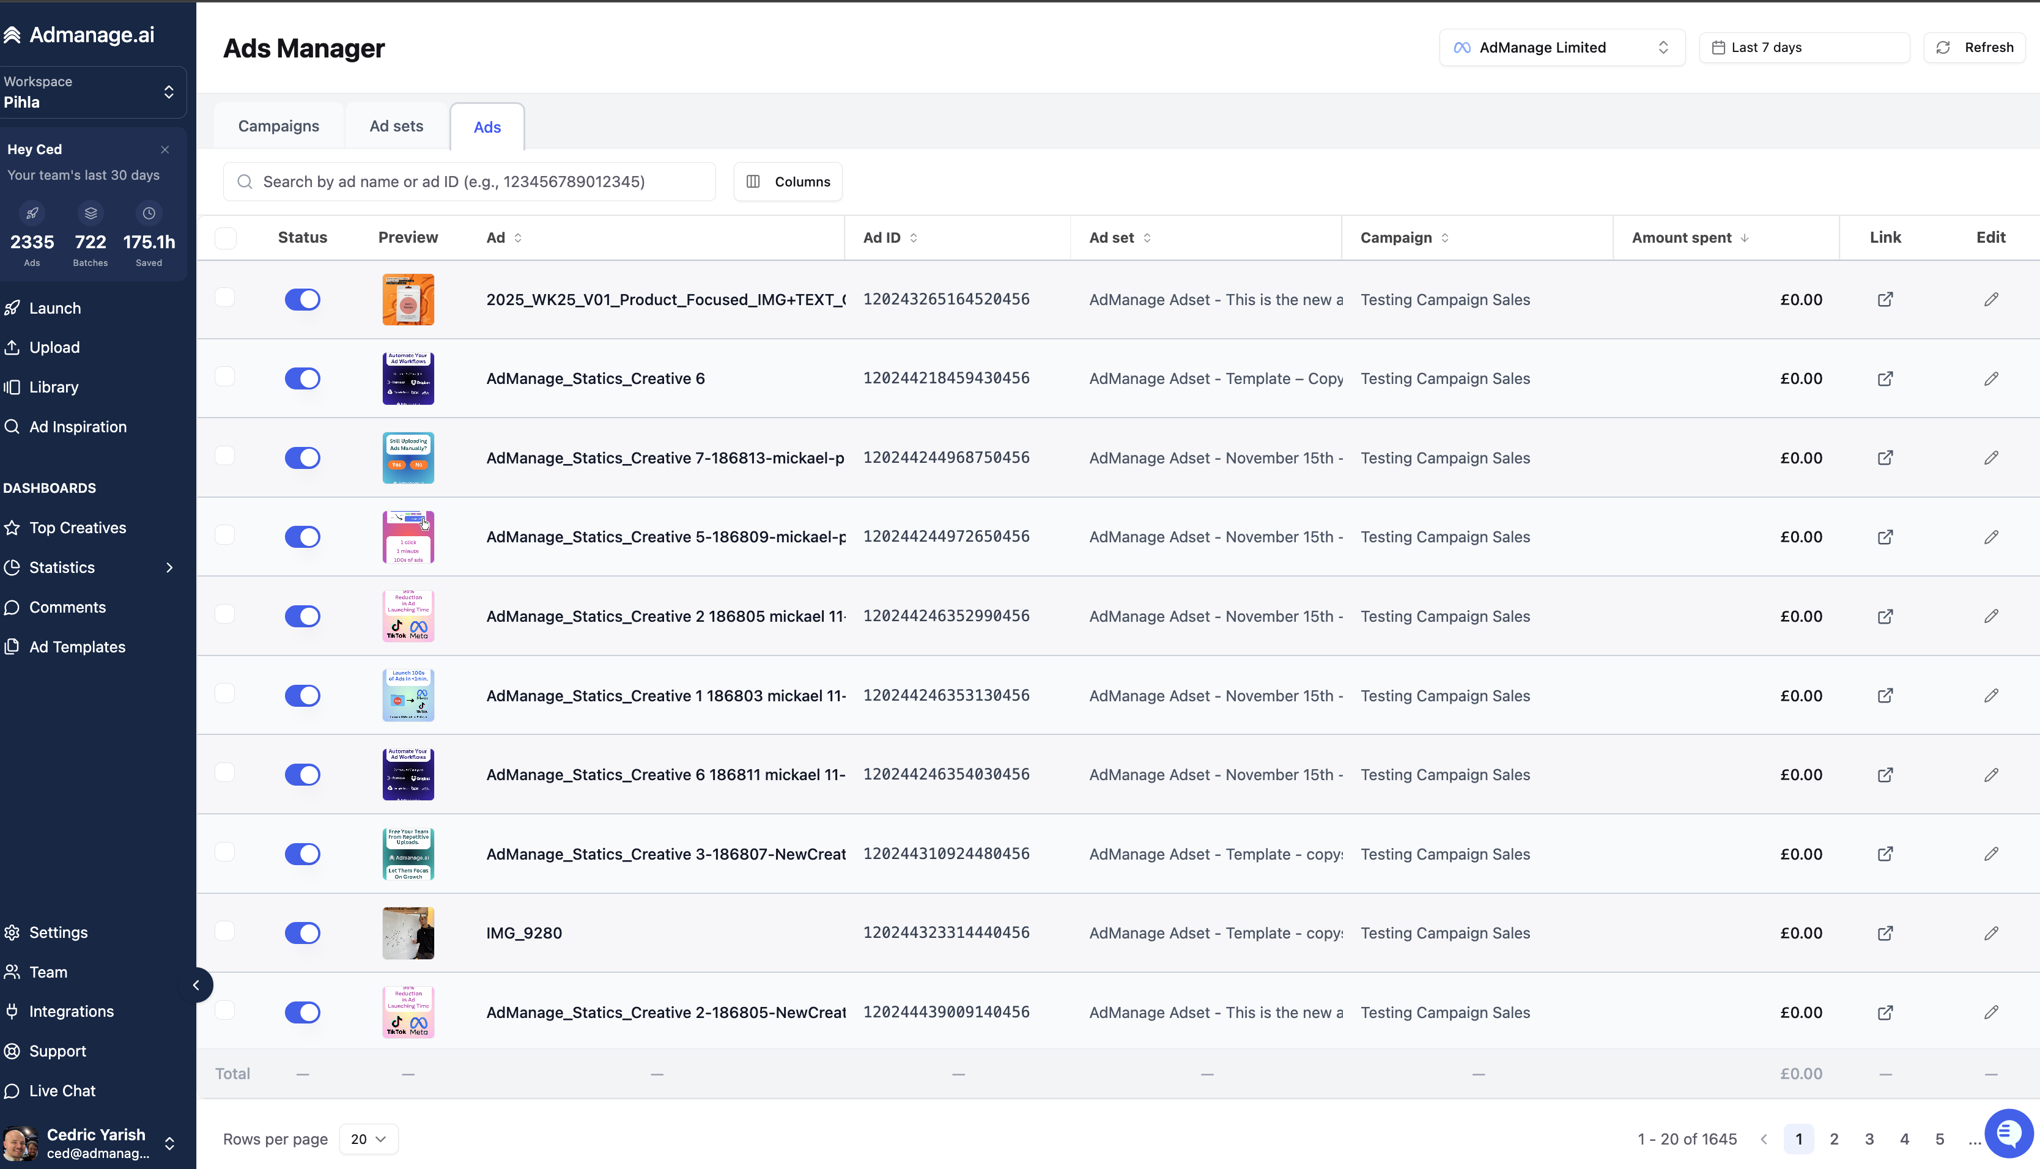
Task: Click the Refresh button
Action: coord(1976,46)
